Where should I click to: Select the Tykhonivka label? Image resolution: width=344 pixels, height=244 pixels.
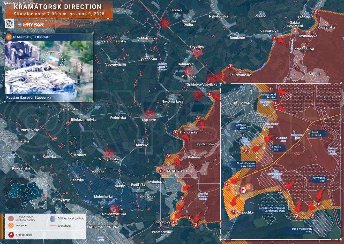pyautogui.click(x=148, y=59)
